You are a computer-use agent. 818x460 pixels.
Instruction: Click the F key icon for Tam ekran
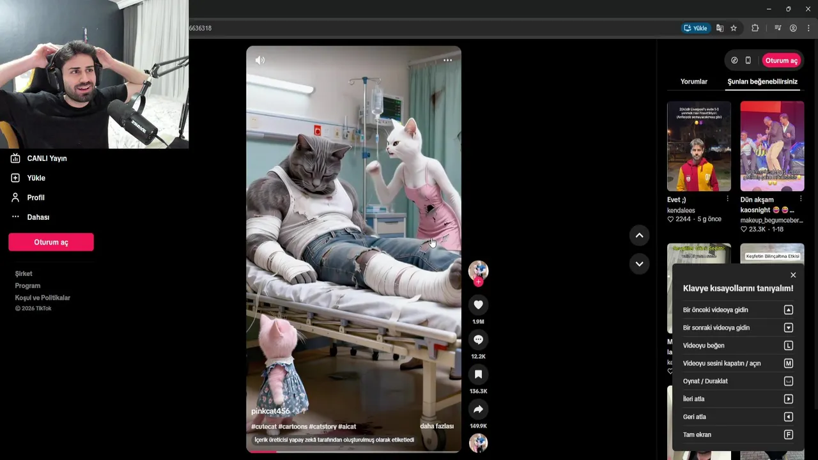click(789, 435)
